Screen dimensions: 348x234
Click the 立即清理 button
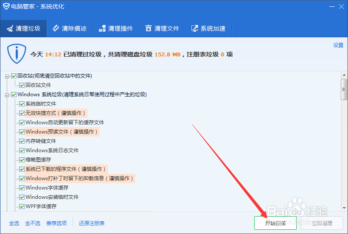coord(322,223)
